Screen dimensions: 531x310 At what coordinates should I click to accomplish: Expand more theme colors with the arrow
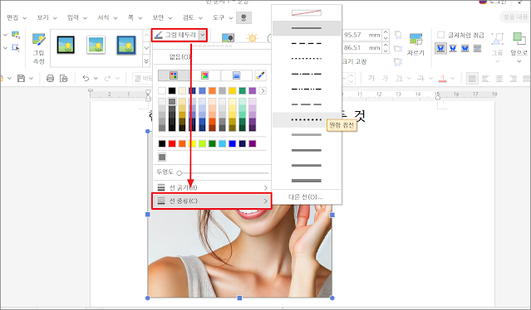pos(263,90)
